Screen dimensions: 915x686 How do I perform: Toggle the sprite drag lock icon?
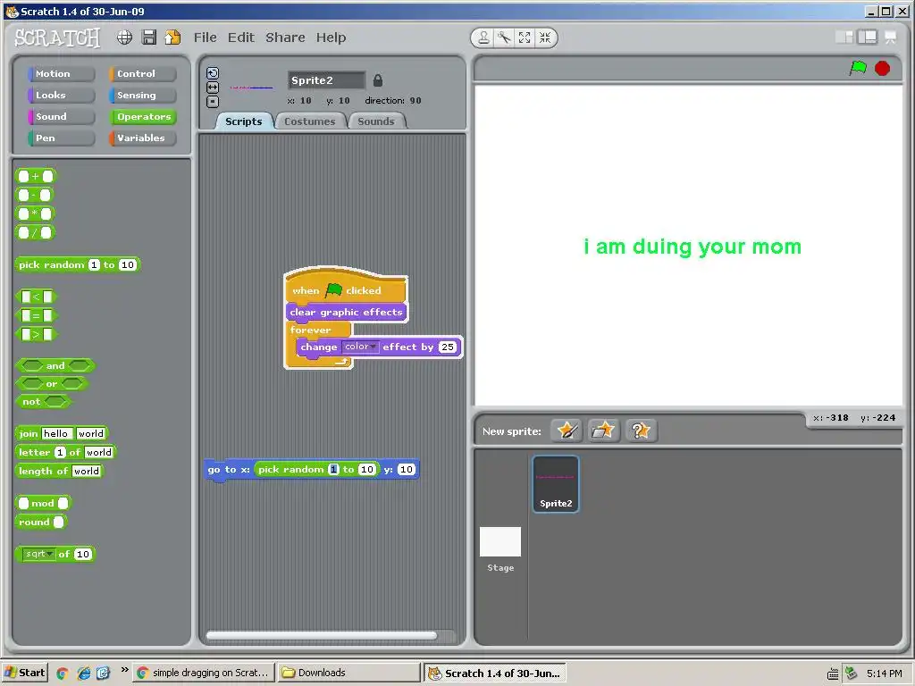coord(378,80)
